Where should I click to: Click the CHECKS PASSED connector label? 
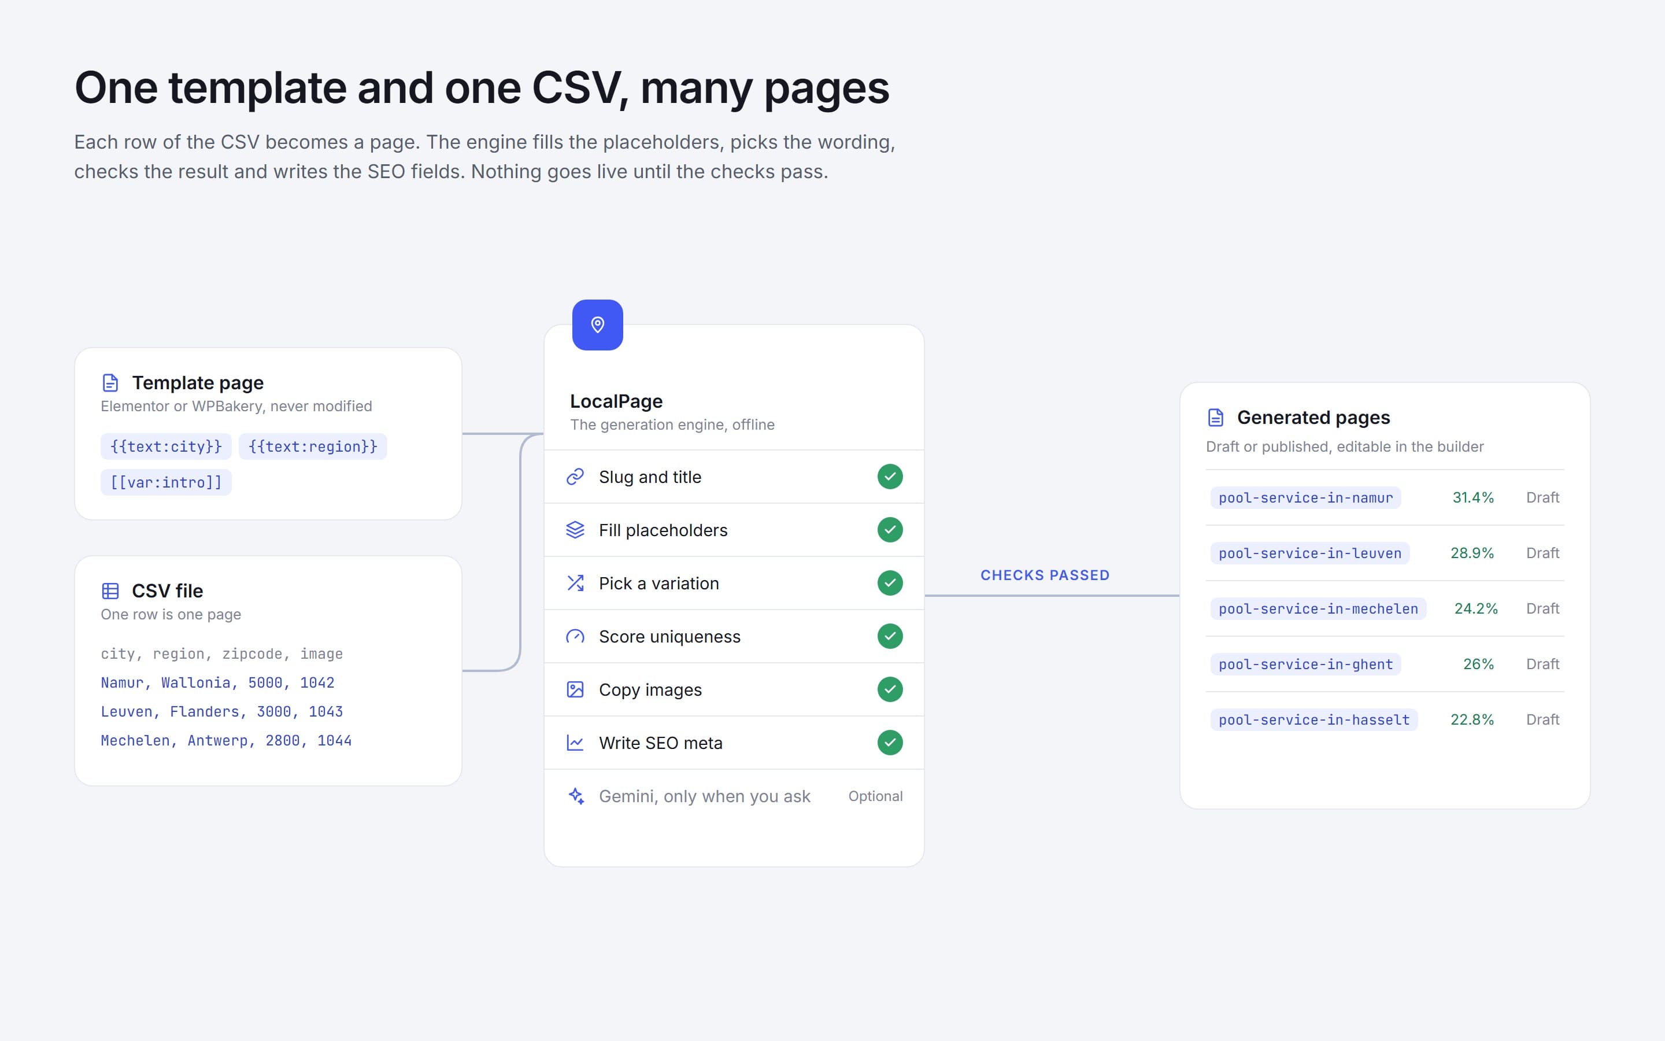(x=1045, y=575)
